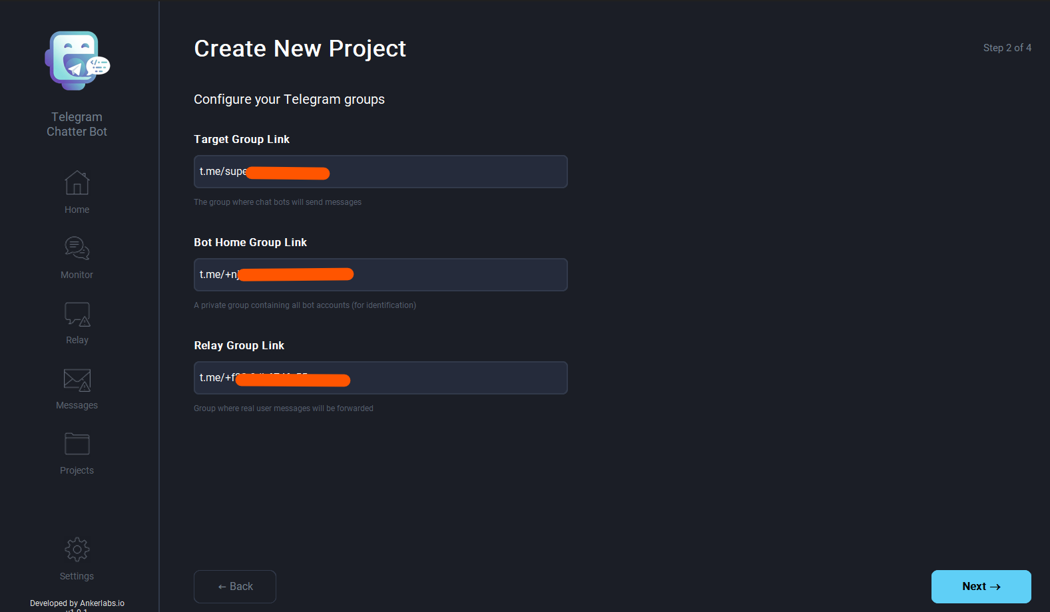Open Monitor using its chat bubbles icon

77,248
